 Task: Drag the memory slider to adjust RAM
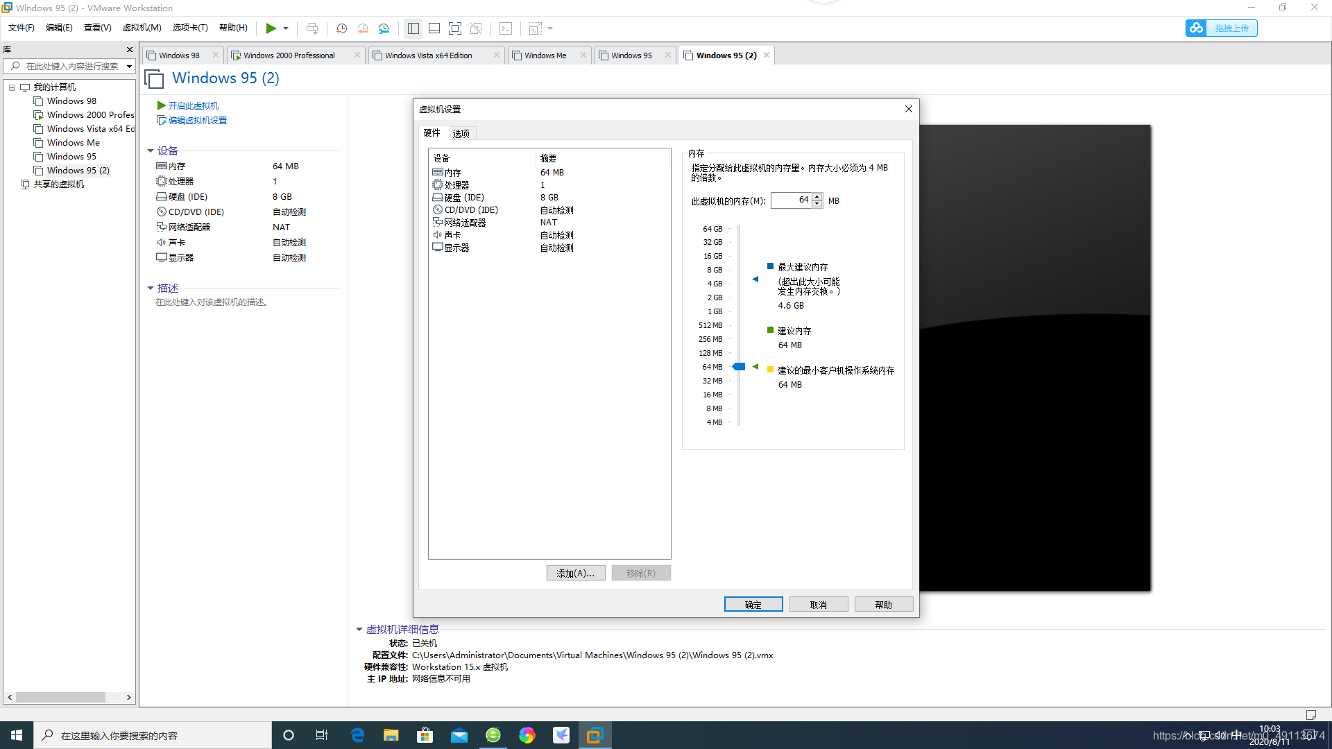(737, 367)
